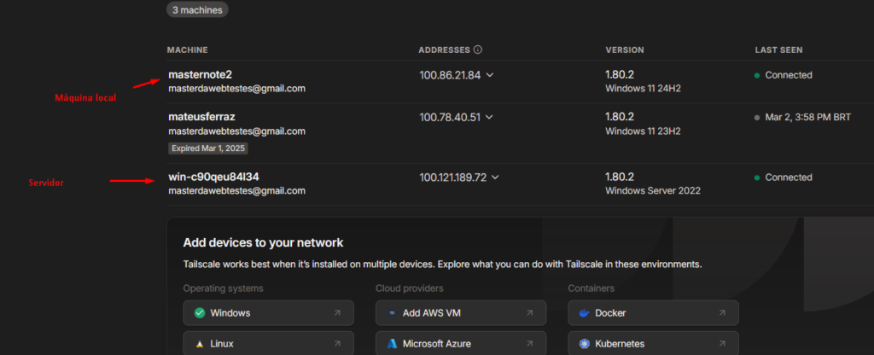Click the Microsoft Azure logo icon
The height and width of the screenshot is (355, 874).
pos(392,344)
